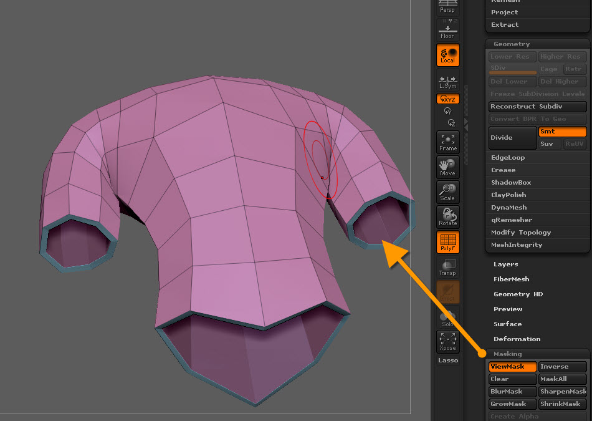Enable L.Sym local symmetry

448,80
